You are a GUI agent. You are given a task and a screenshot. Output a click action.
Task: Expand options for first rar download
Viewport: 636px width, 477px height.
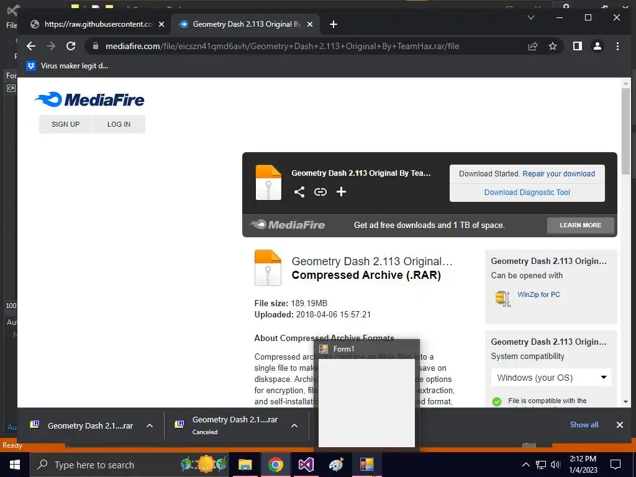(149, 425)
